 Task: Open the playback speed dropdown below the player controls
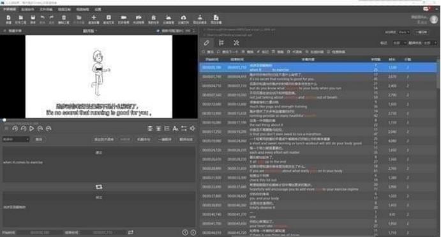16,139
